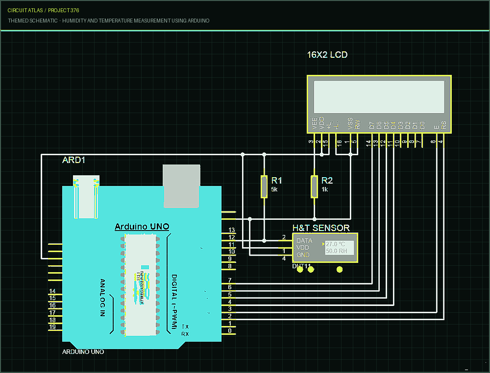Click the blank 16X2 LCD display screen
The height and width of the screenshot is (373, 490).
click(x=379, y=97)
